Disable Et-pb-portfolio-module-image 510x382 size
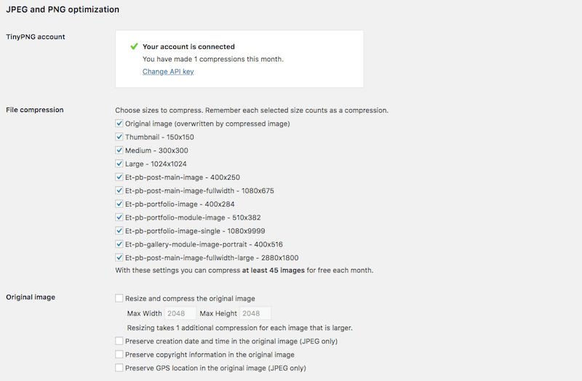The width and height of the screenshot is (582, 381). pyautogui.click(x=119, y=217)
